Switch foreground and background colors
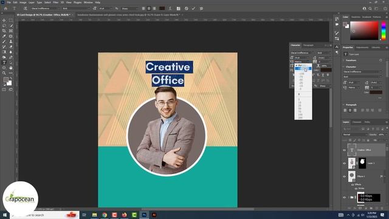Viewport: 389px width, 219px height. (x=11, y=78)
